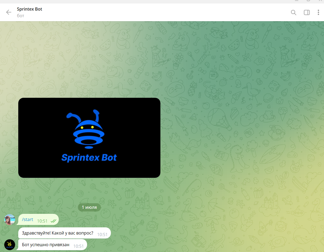
Task: Open Sprintex Bot profile from header title
Action: click(29, 9)
